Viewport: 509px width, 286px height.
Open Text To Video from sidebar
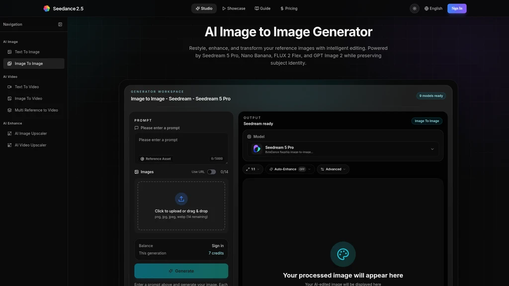tap(34, 87)
